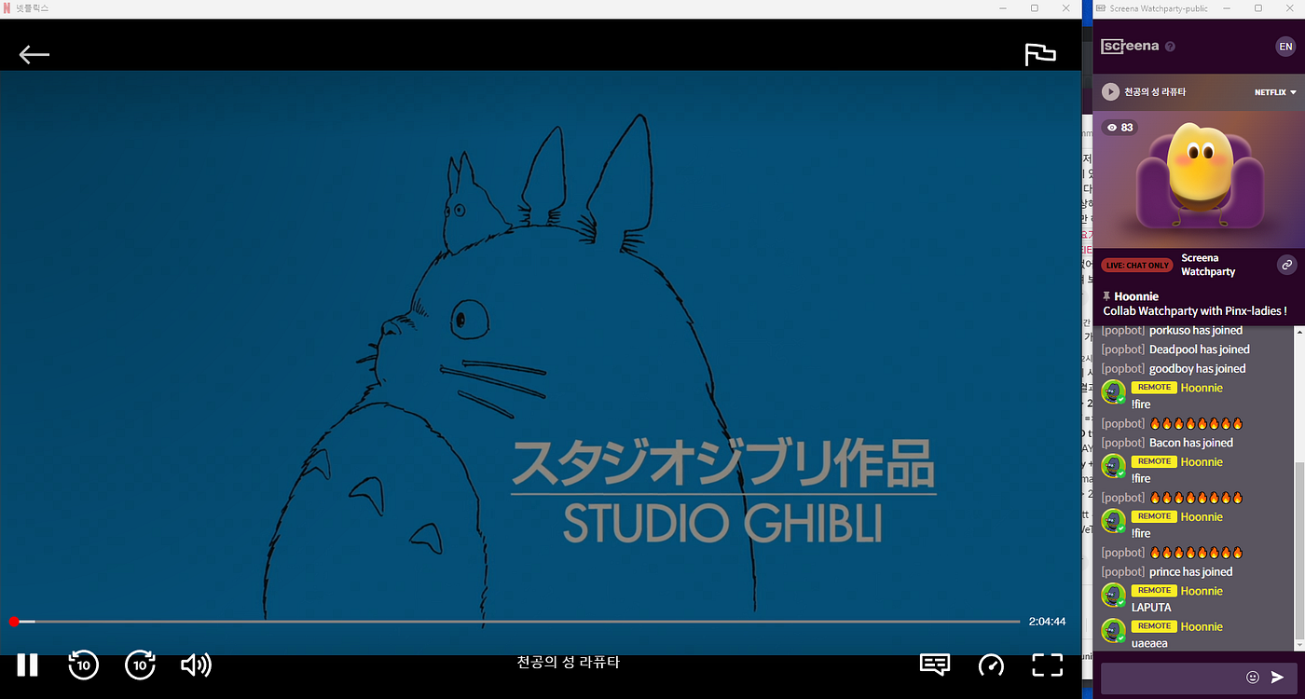Click the LAPUTA chat message

(1151, 608)
